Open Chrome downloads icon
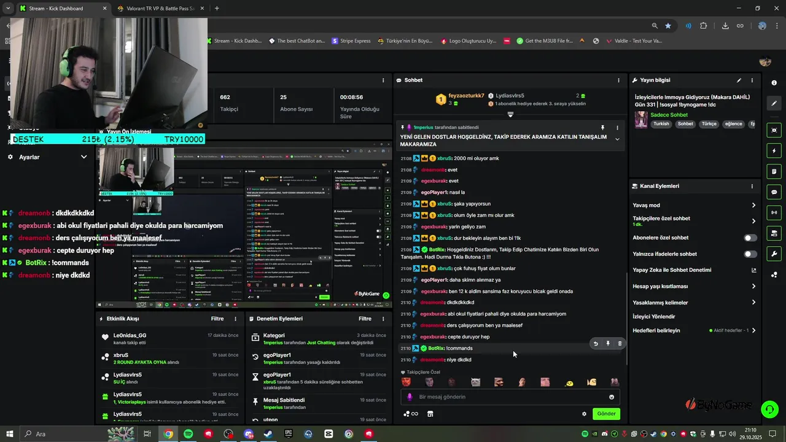Screen dimensions: 786x442 725,26
